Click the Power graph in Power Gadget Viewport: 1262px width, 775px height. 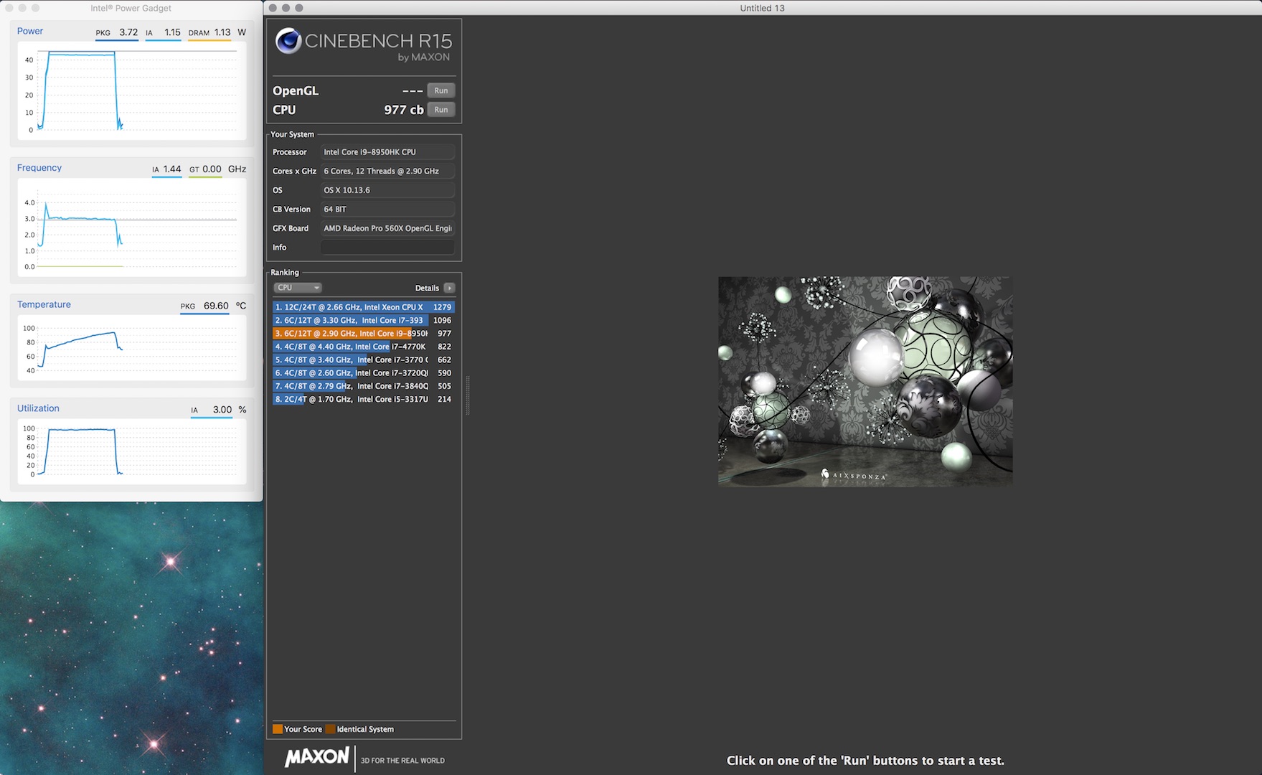[x=131, y=91]
